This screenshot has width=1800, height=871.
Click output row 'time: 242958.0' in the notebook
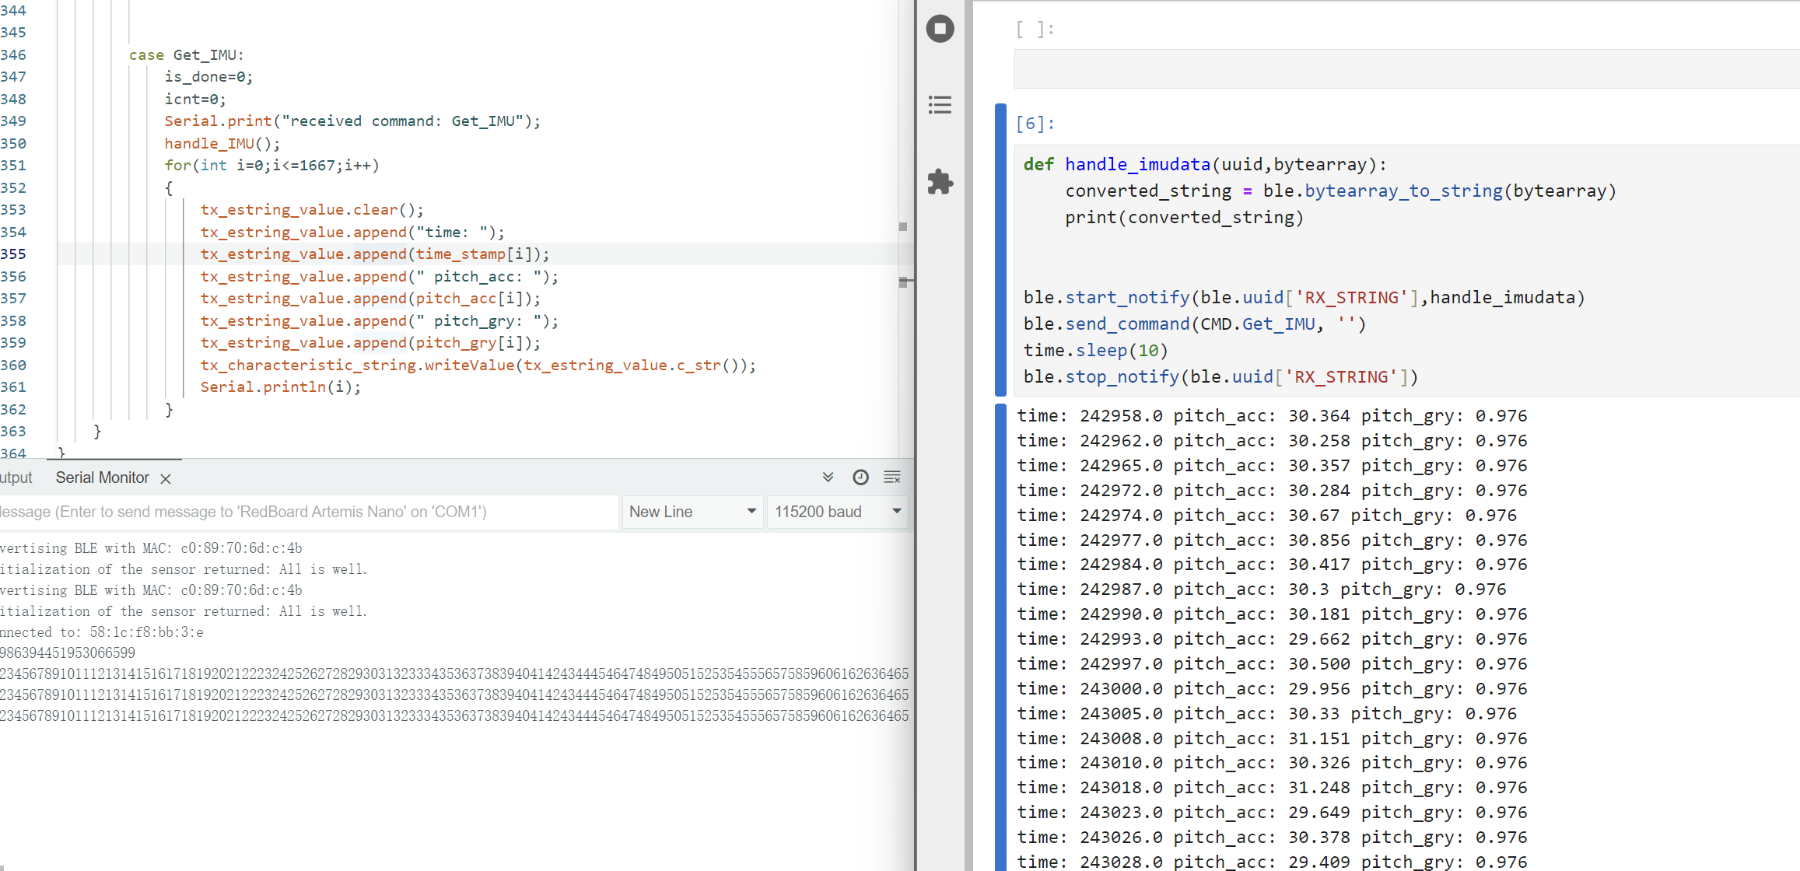click(1272, 416)
